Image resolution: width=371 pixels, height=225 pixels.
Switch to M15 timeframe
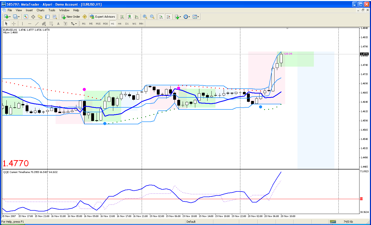pos(98,24)
